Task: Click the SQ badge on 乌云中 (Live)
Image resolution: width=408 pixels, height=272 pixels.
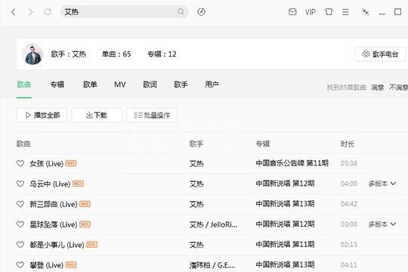Action: coord(78,184)
